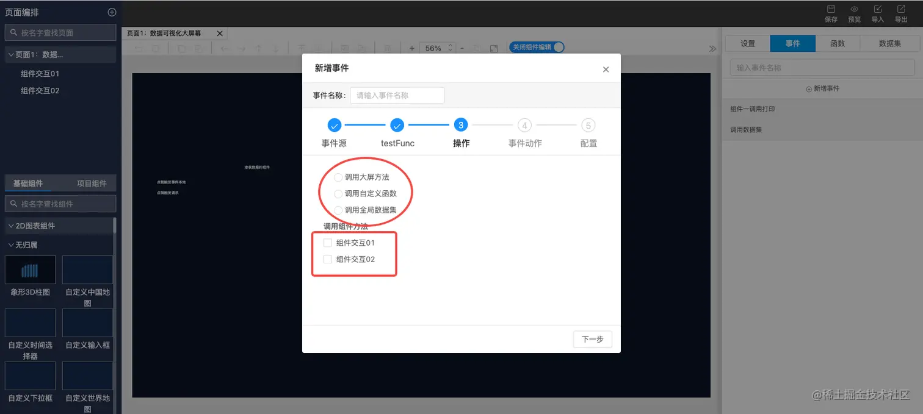Select the 调用自定义函数 radio option
923x414 pixels.
click(338, 194)
